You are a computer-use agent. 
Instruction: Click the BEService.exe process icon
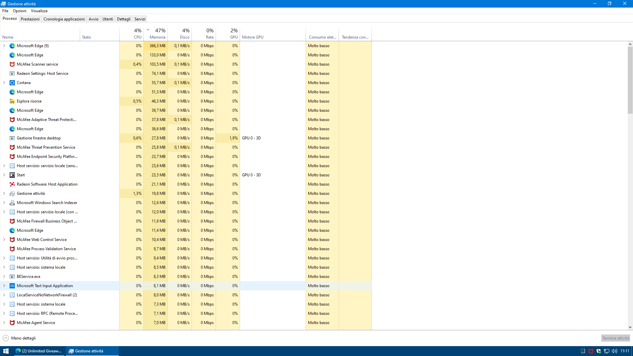[12, 277]
